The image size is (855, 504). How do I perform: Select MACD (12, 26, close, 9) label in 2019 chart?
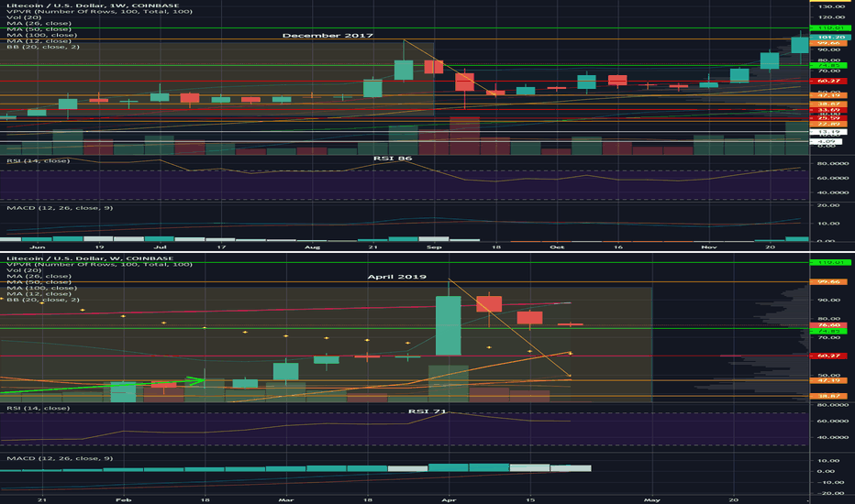[60, 458]
